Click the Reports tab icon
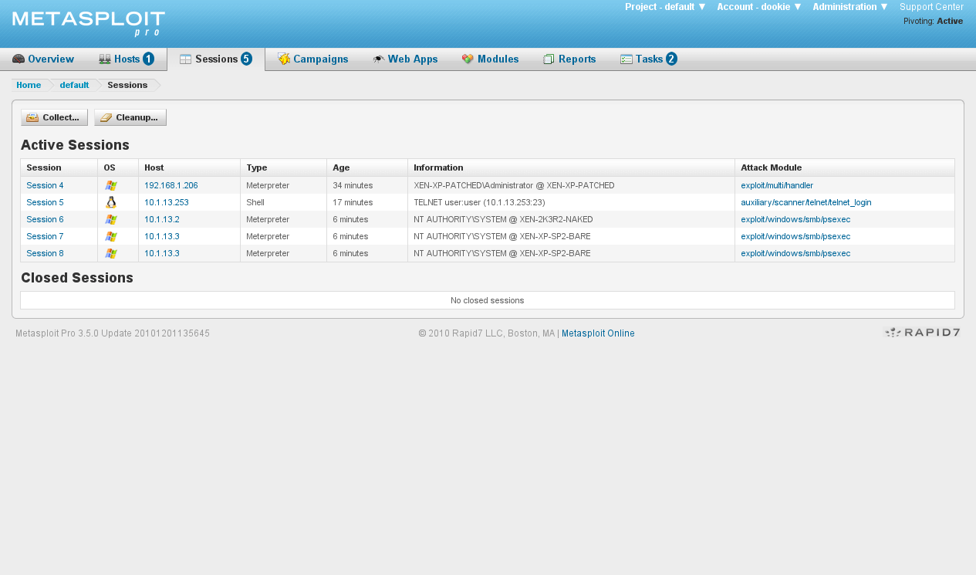976x575 pixels. [x=549, y=59]
